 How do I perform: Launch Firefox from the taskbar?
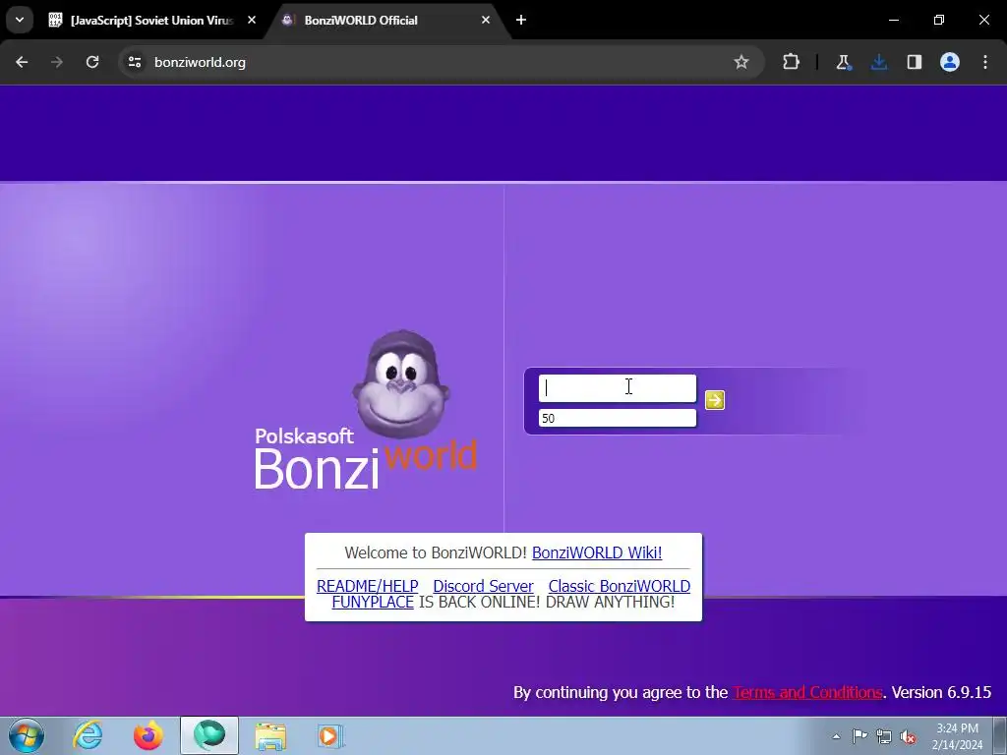pyautogui.click(x=148, y=735)
